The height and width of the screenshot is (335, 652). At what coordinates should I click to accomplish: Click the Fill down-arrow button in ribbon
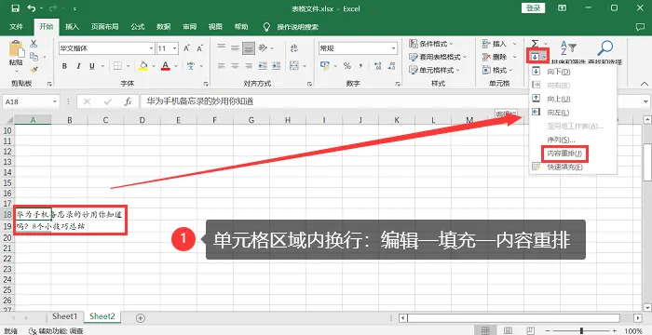click(537, 56)
